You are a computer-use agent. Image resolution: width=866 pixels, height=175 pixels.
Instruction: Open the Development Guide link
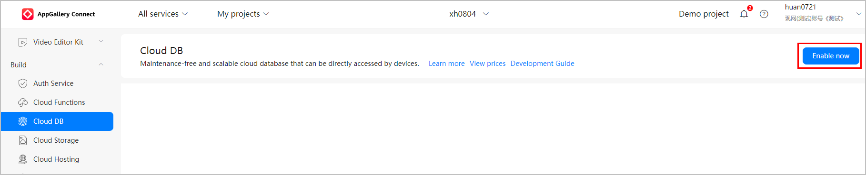click(x=542, y=64)
